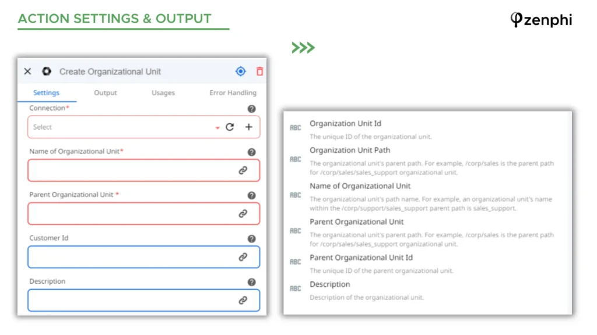Viewport: 597px width, 335px height.
Task: Add a new connection with plus icon
Action: tap(248, 127)
